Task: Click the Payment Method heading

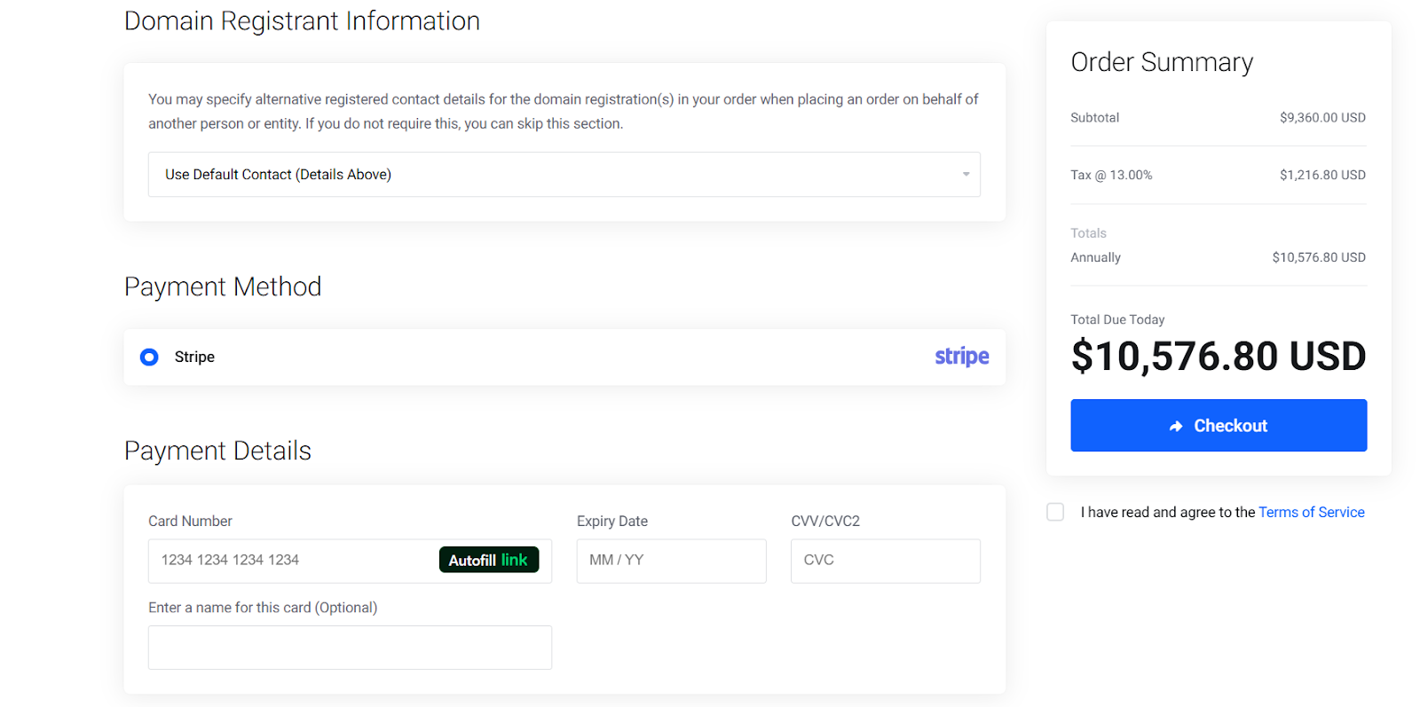Action: pyautogui.click(x=223, y=287)
